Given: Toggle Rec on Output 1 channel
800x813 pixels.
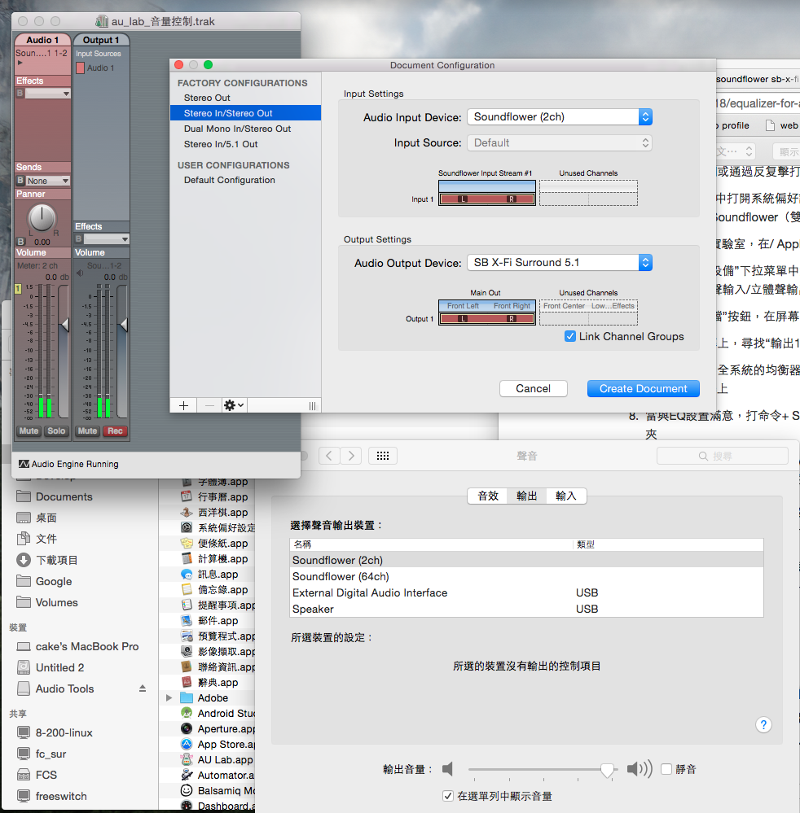Looking at the screenshot, I should coord(115,431).
